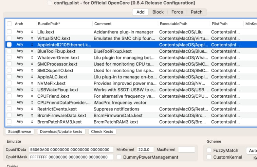Sort by the ExecutablePath column header
Viewport: 257px width, 167px height.
coord(173,24)
